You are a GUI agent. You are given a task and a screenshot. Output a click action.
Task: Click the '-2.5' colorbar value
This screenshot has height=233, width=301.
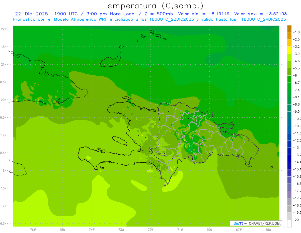coord(296,39)
